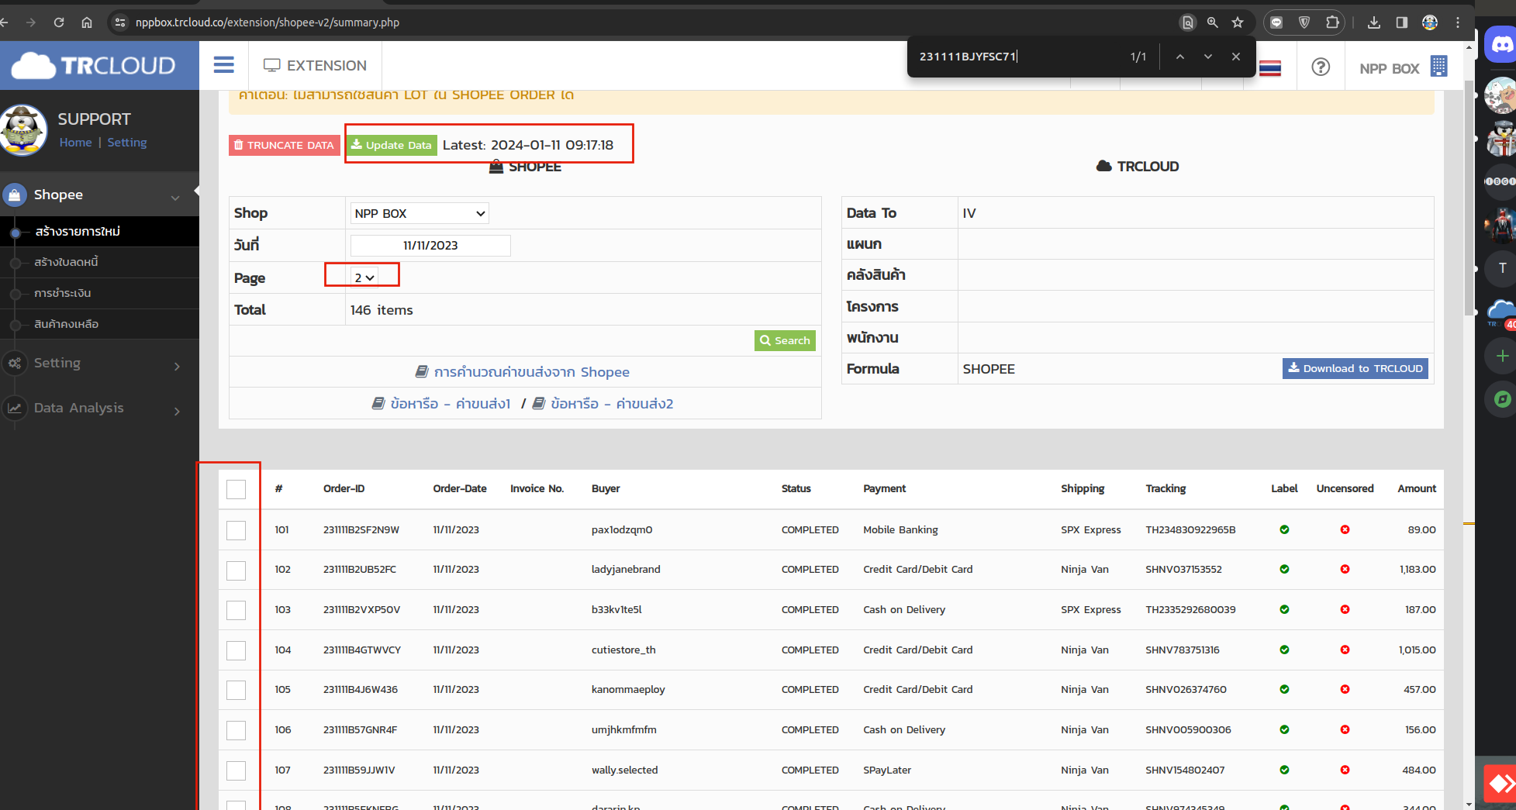
Task: Open the help question mark icon
Action: tap(1321, 67)
